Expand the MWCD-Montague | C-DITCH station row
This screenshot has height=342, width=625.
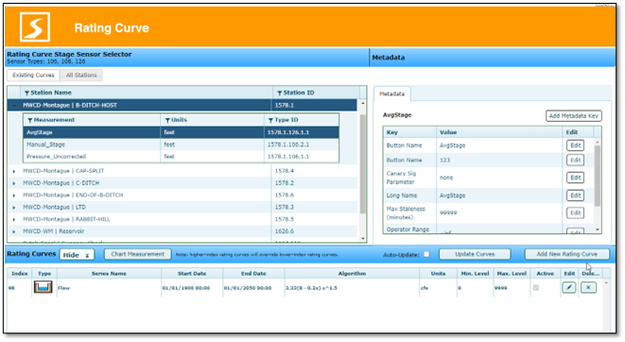pos(14,183)
